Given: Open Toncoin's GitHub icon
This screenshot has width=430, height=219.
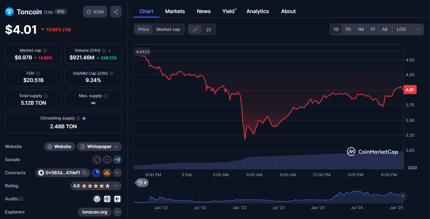Looking at the screenshot, I should click(x=107, y=160).
